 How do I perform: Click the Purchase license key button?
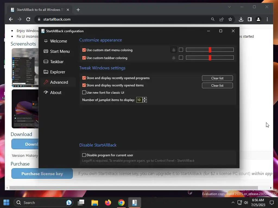(42, 174)
